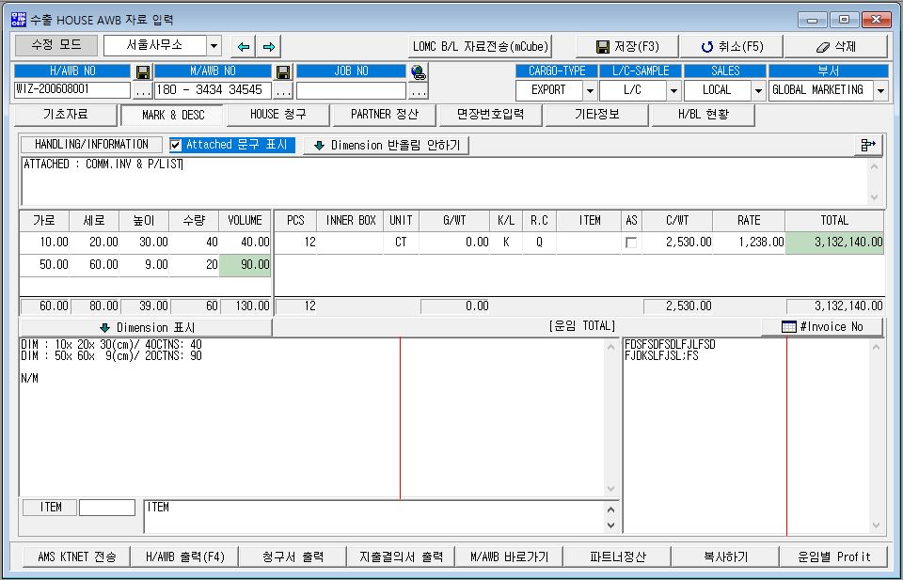Expand the 서울사무소 office dropdown
Image resolution: width=903 pixels, height=580 pixels.
pos(214,46)
